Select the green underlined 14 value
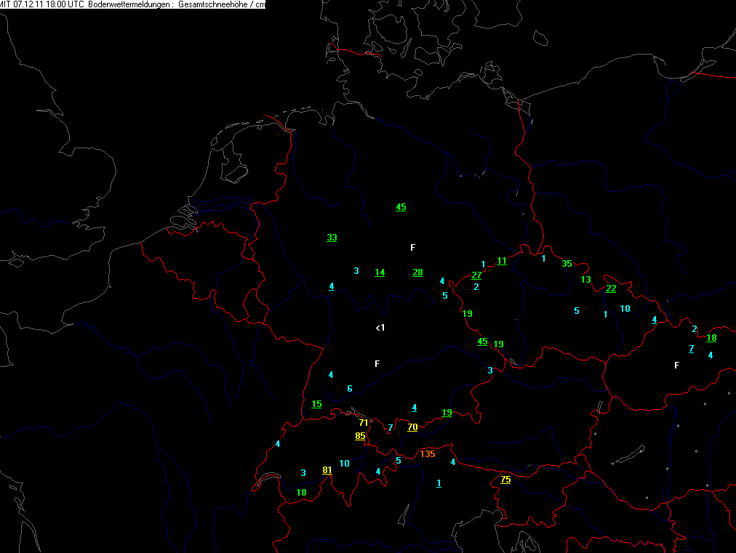This screenshot has height=553, width=736. click(x=380, y=273)
